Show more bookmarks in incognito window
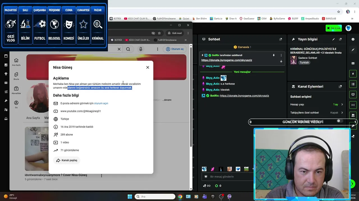This screenshot has width=359, height=201. click(185, 40)
